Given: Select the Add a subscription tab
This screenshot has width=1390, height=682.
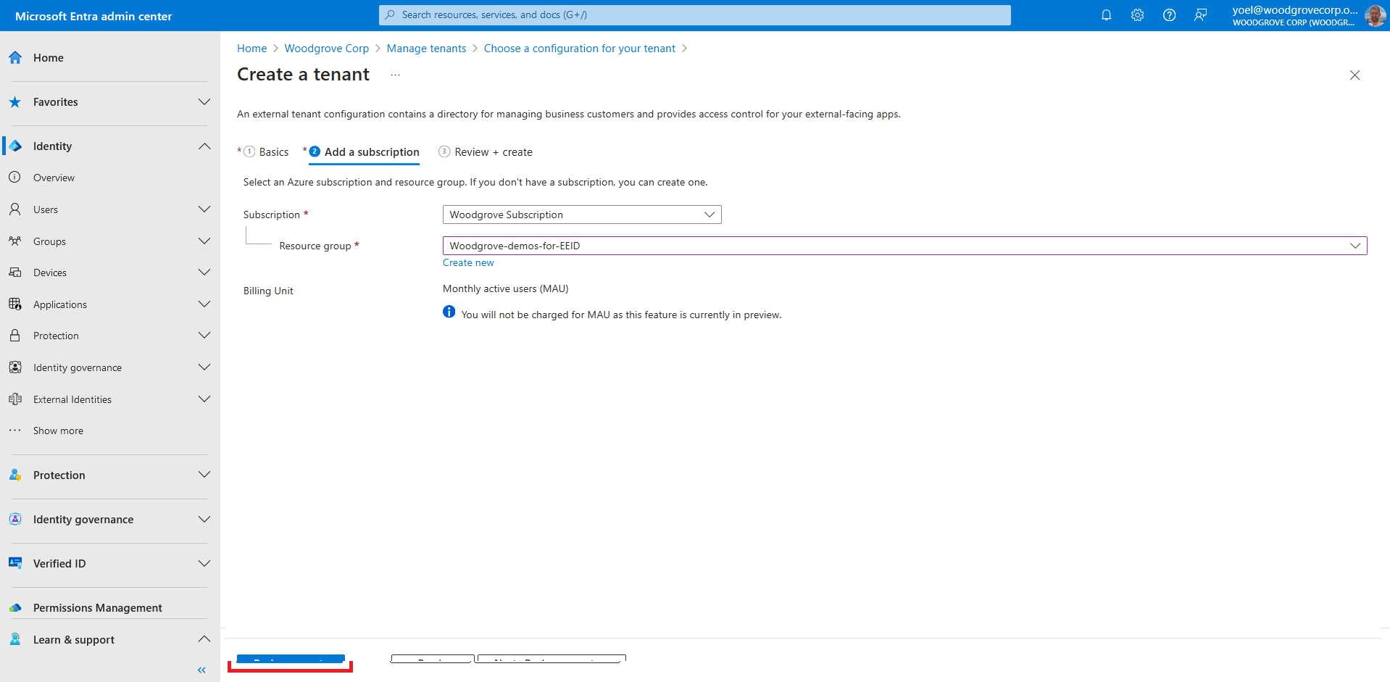Looking at the screenshot, I should point(364,152).
